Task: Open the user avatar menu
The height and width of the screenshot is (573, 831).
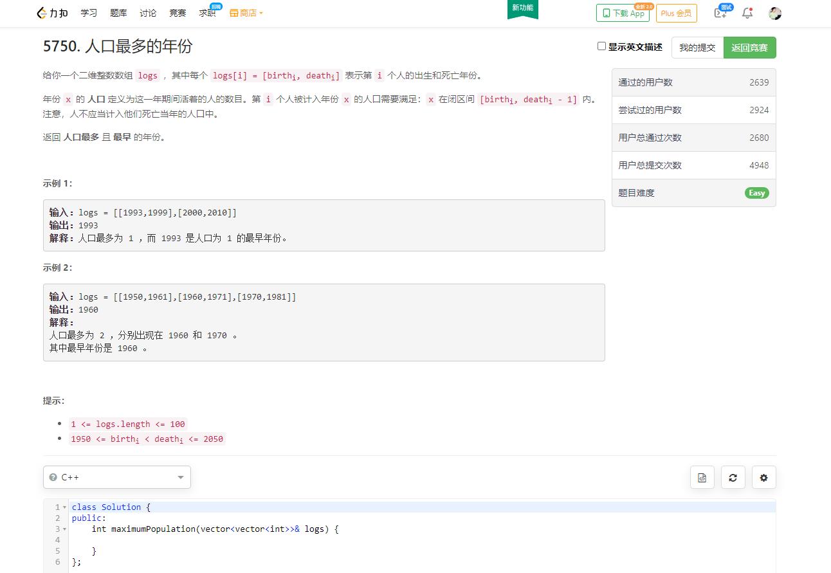Action: [775, 13]
